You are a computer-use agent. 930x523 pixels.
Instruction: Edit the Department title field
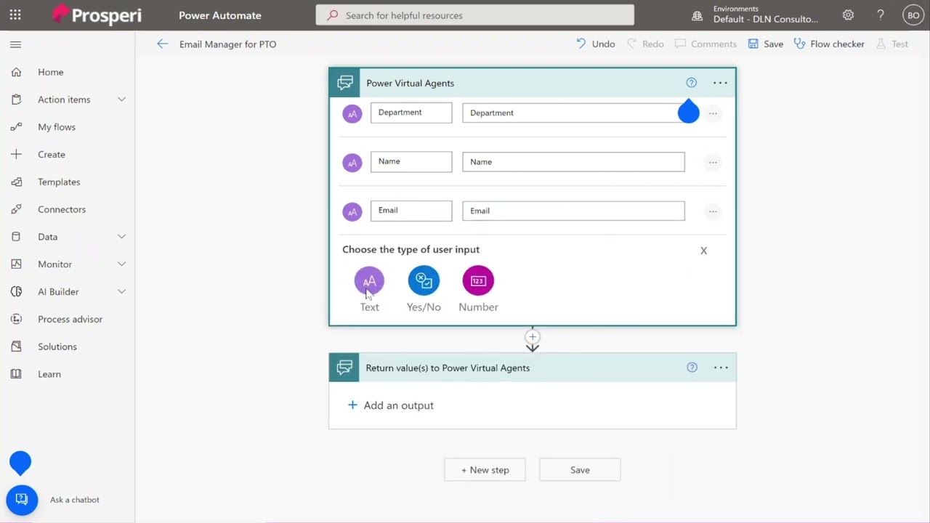click(x=411, y=113)
